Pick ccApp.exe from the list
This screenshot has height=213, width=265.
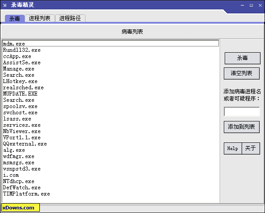[x=111, y=56]
